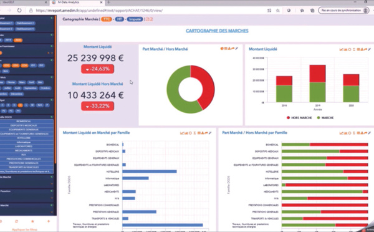374x232 pixels.
Task: Toggle the green switch of Famille DGOS filter
Action: click(52, 117)
